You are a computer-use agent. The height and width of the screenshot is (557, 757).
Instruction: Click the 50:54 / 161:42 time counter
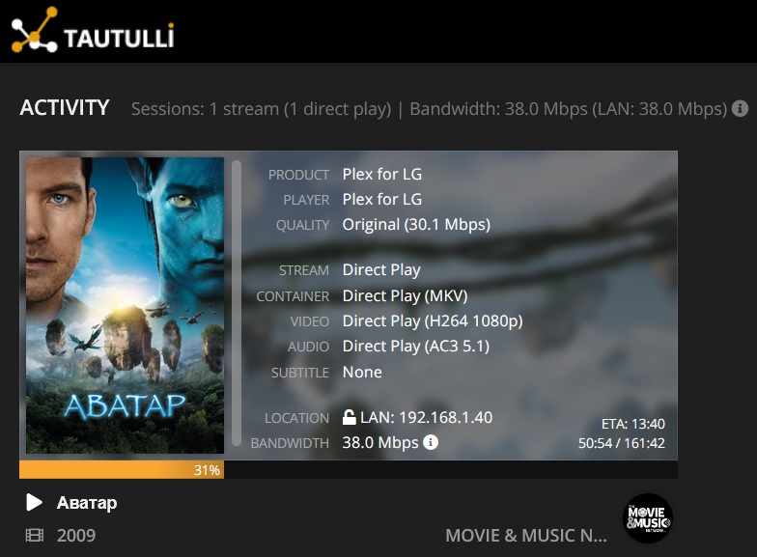point(622,443)
